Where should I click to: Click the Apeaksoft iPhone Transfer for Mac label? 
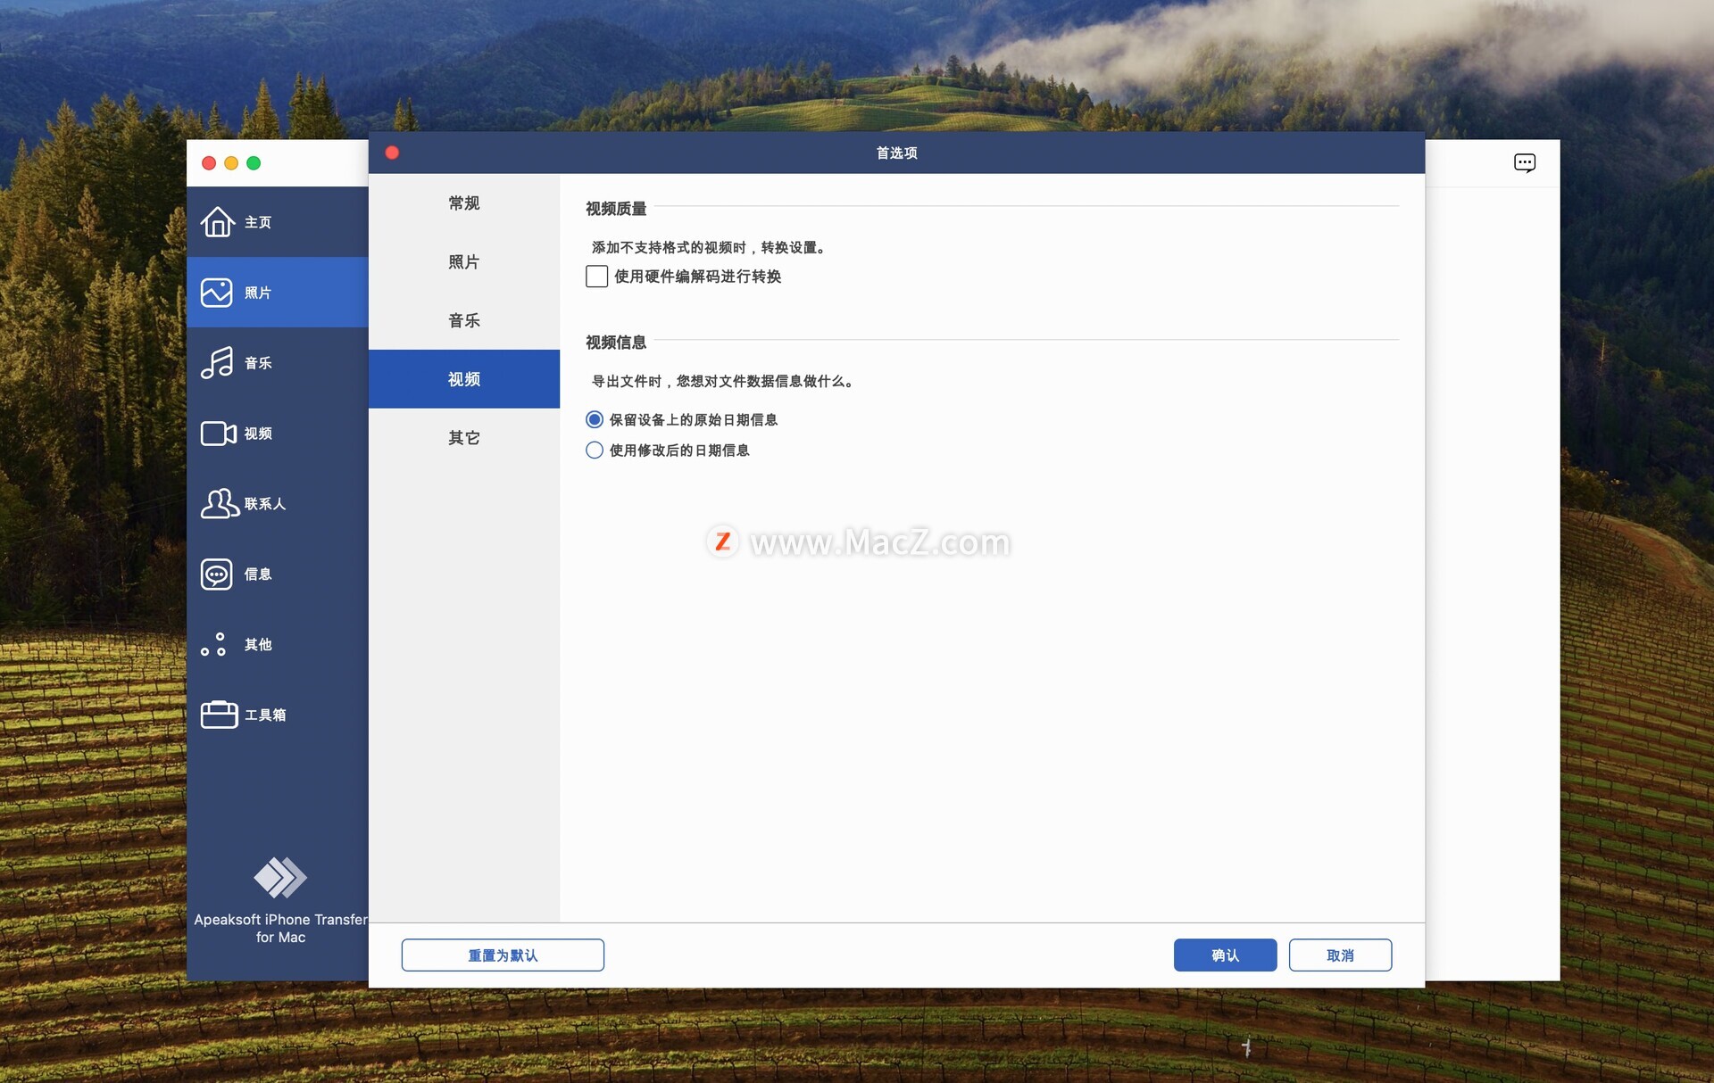(x=280, y=928)
